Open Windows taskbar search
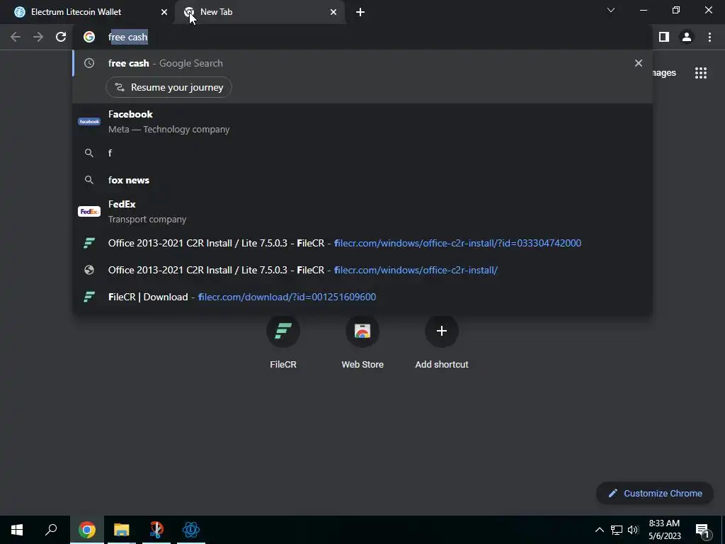725x544 pixels. pos(51,530)
